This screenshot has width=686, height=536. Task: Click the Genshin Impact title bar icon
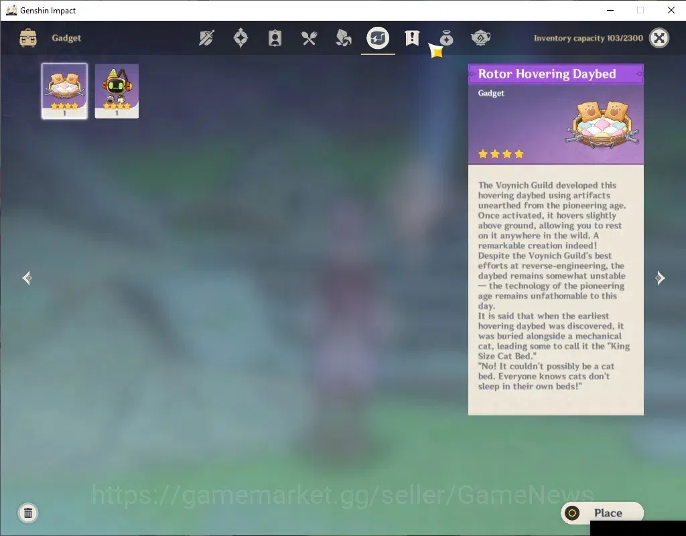pyautogui.click(x=11, y=10)
